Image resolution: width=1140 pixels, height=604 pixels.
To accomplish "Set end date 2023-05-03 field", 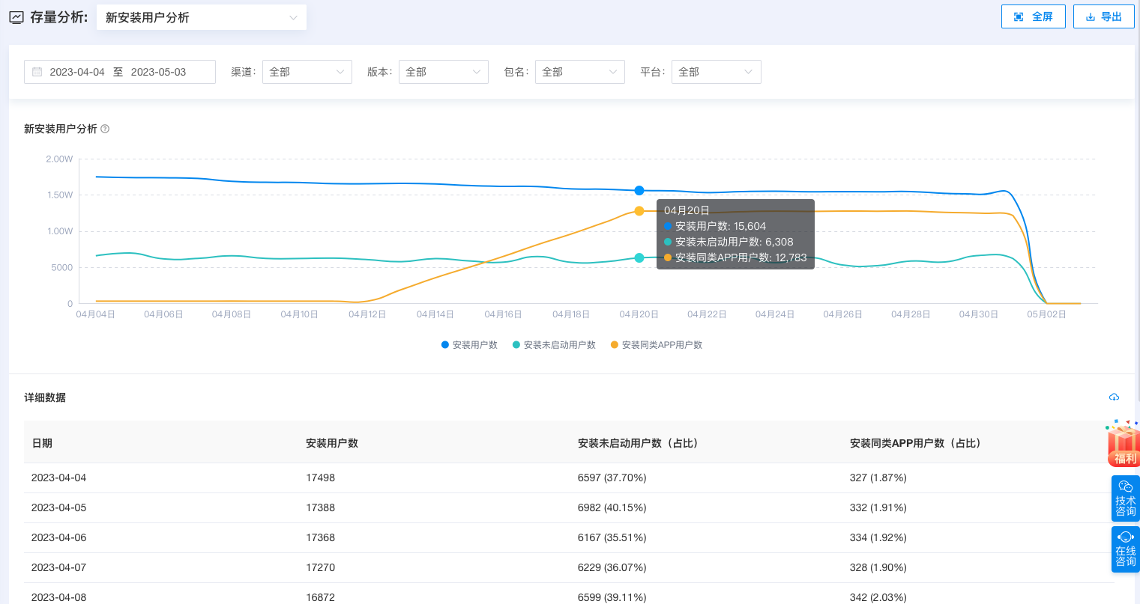I will [x=158, y=72].
